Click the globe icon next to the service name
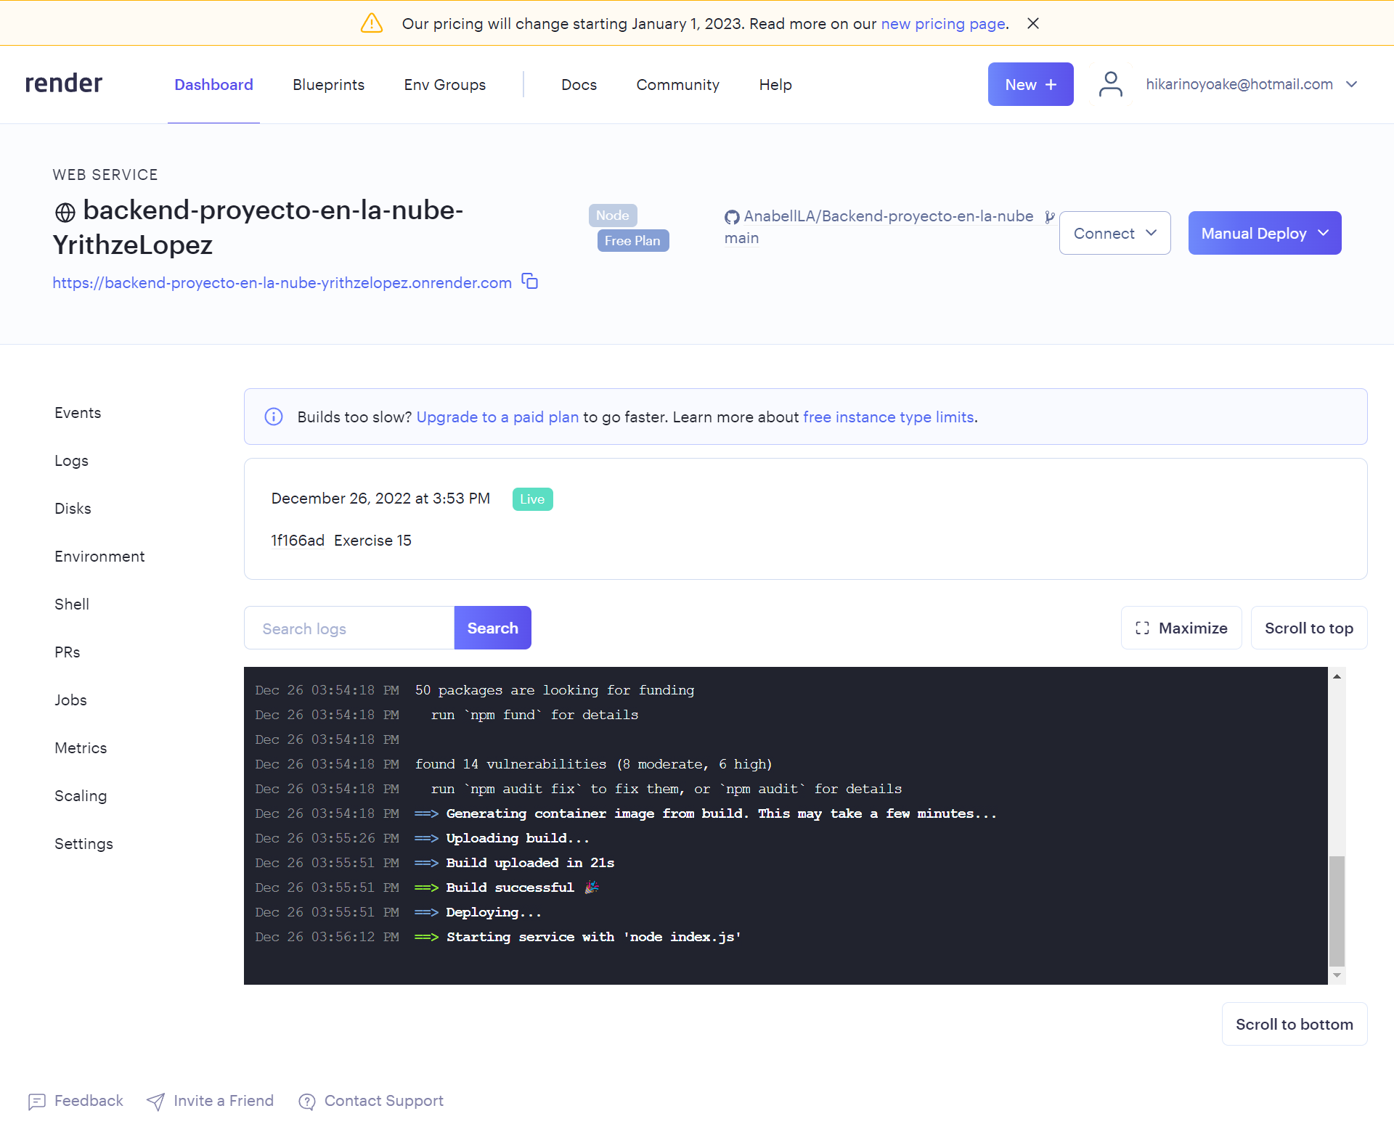Screen dimensions: 1394x1148 65,212
